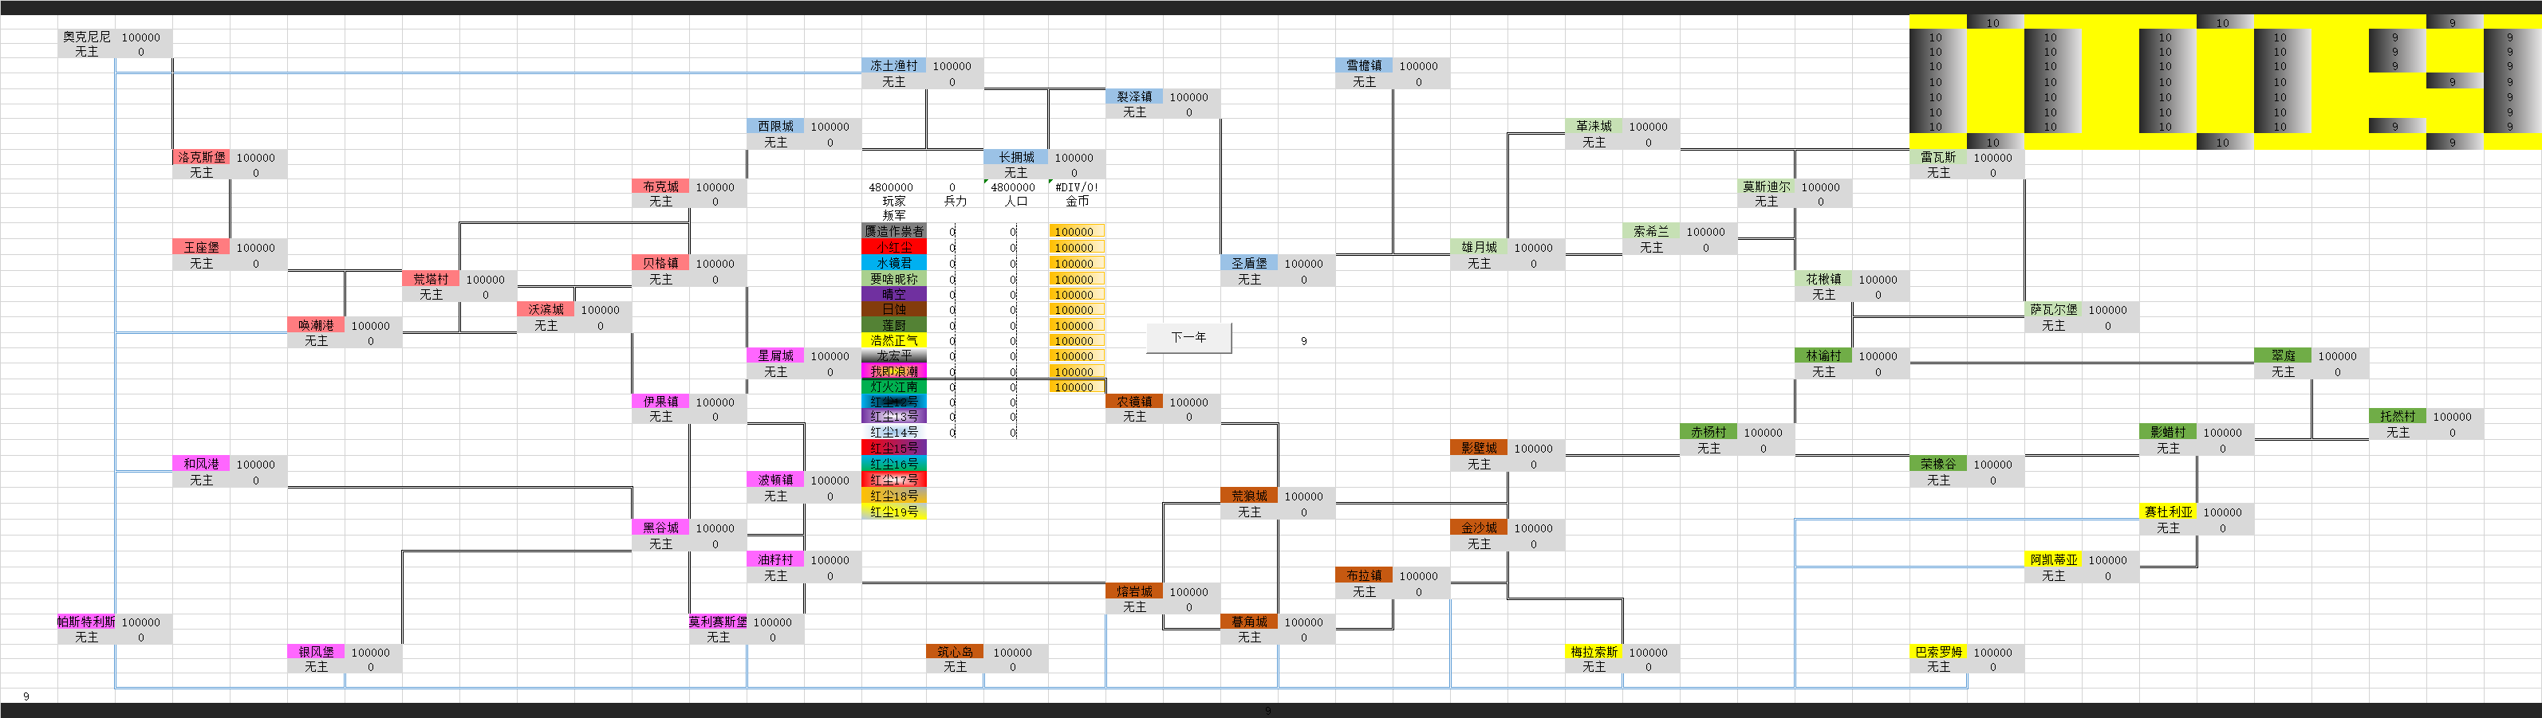2542x718 pixels.
Task: Select the 金沙城 city cell
Action: [x=1480, y=528]
